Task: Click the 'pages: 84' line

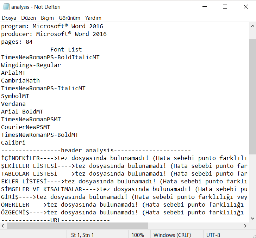Action: pos(17,42)
